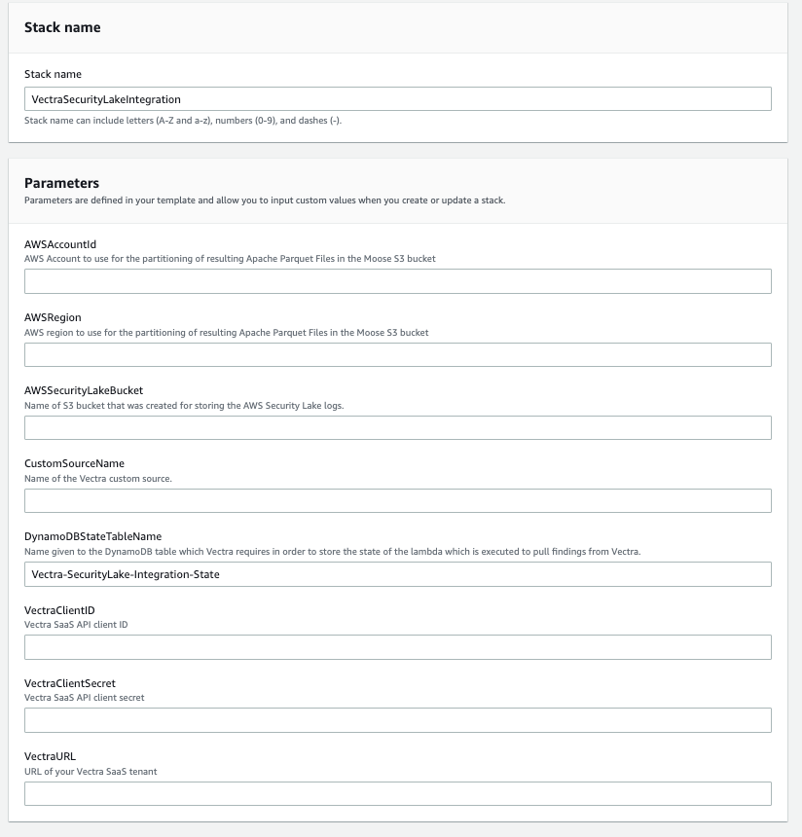Viewport: 802px width, 837px height.
Task: Focus the AWSAccountId input box
Action: (x=397, y=281)
